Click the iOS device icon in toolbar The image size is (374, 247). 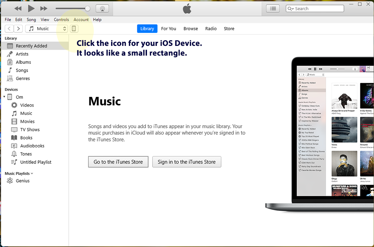point(74,29)
